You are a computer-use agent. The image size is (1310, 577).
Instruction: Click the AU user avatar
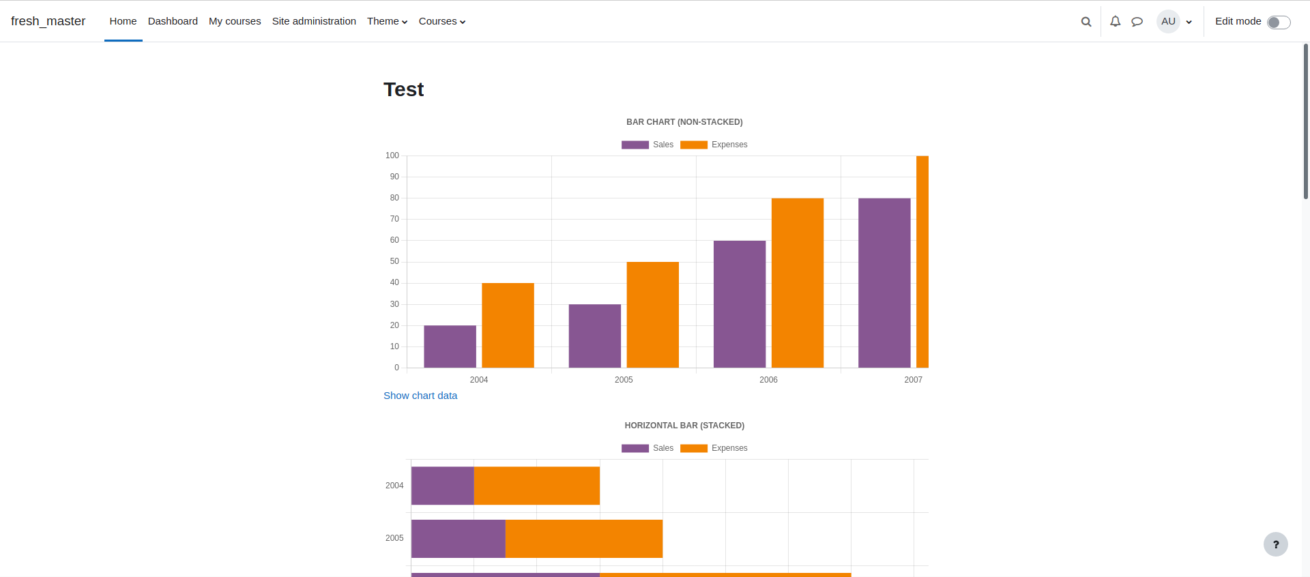click(1168, 21)
